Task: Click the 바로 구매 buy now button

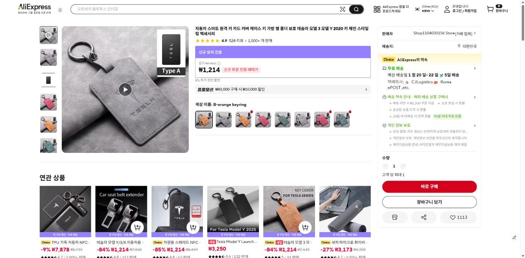Action: [429, 187]
